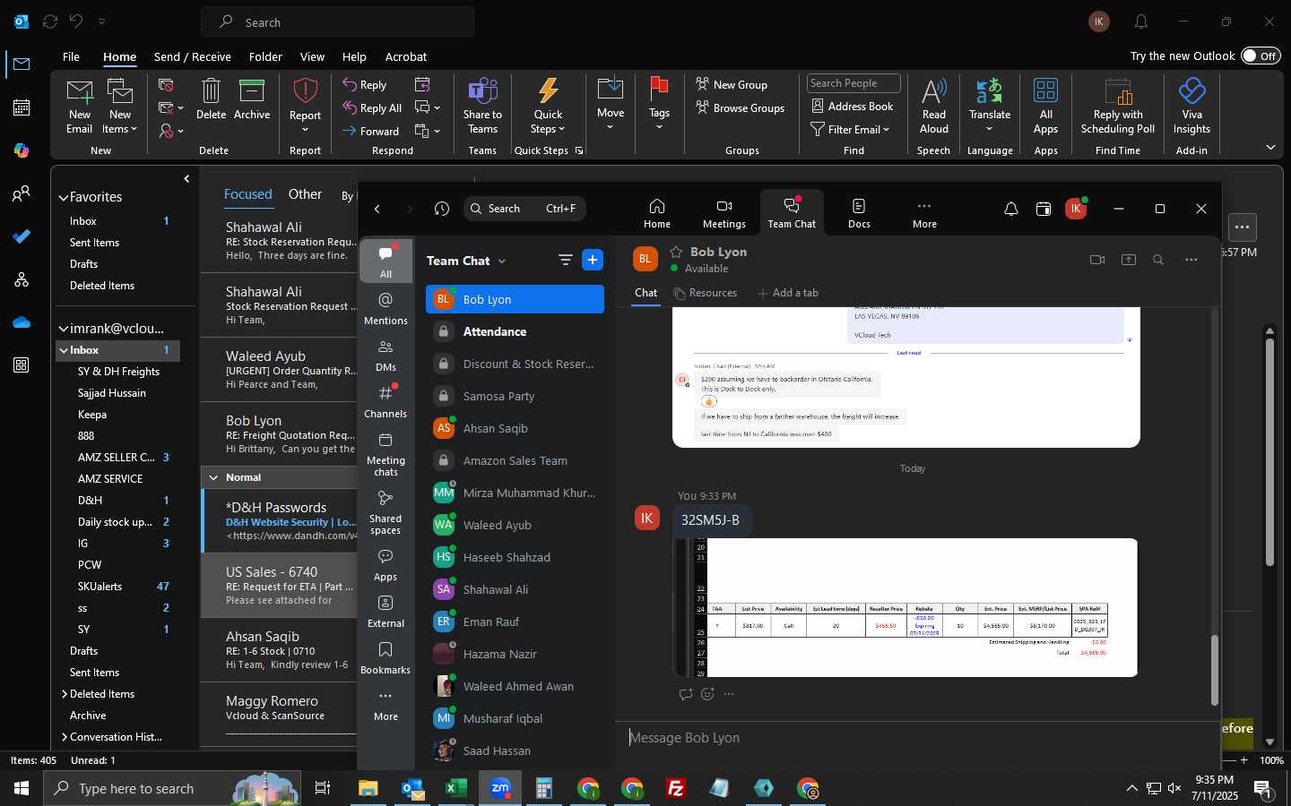Click the Message Bob Lyon input box

(918, 738)
